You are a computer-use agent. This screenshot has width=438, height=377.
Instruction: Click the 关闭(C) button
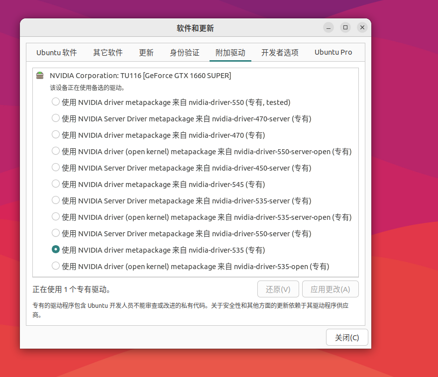tap(347, 337)
